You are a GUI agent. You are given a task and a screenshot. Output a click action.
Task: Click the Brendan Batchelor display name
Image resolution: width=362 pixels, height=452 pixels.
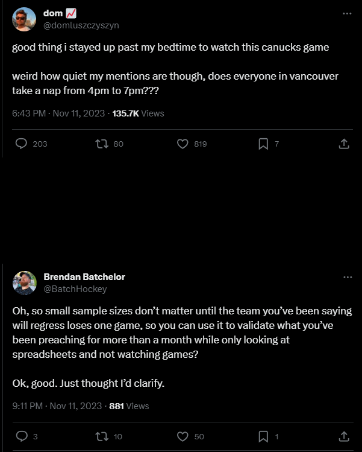coord(84,277)
